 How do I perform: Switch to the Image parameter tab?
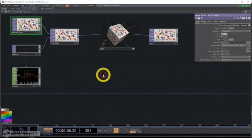[203, 22]
